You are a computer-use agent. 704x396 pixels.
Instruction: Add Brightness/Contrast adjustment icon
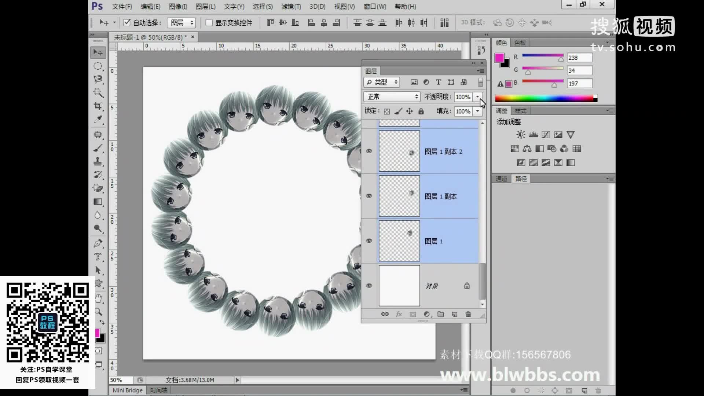[x=521, y=135]
